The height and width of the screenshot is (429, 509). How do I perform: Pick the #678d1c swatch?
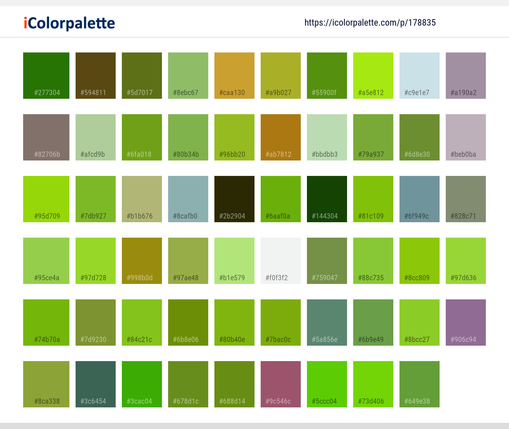pyautogui.click(x=188, y=384)
